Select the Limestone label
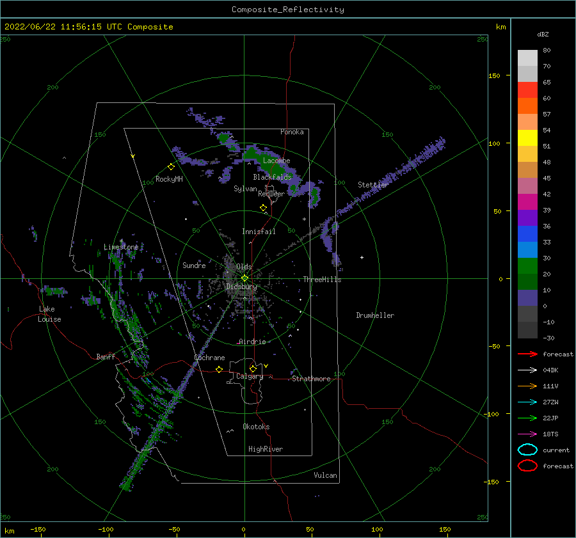 point(121,247)
